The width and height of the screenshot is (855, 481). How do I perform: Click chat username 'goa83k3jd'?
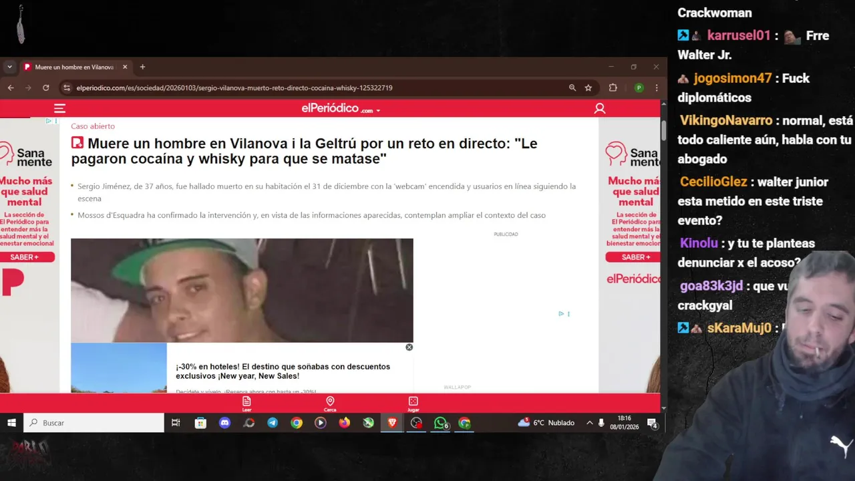(x=711, y=286)
